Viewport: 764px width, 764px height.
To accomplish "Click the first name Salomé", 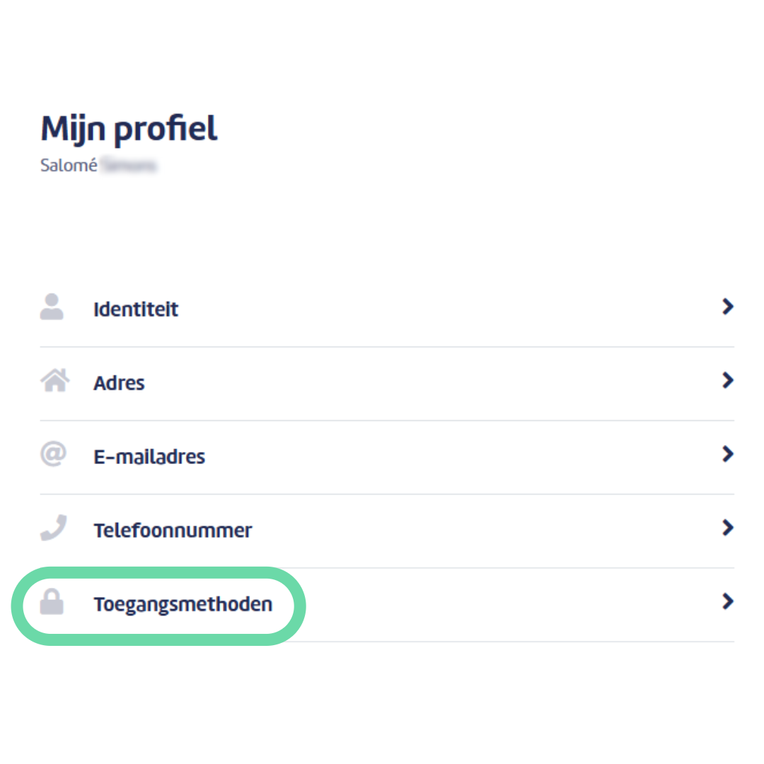I will pos(69,166).
